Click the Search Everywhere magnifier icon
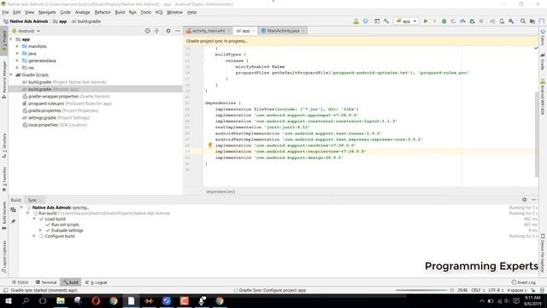This screenshot has height=308, width=547. 523,21
